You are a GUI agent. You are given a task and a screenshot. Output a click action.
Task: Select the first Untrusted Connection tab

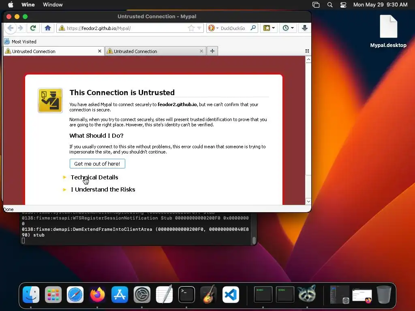tap(54, 51)
